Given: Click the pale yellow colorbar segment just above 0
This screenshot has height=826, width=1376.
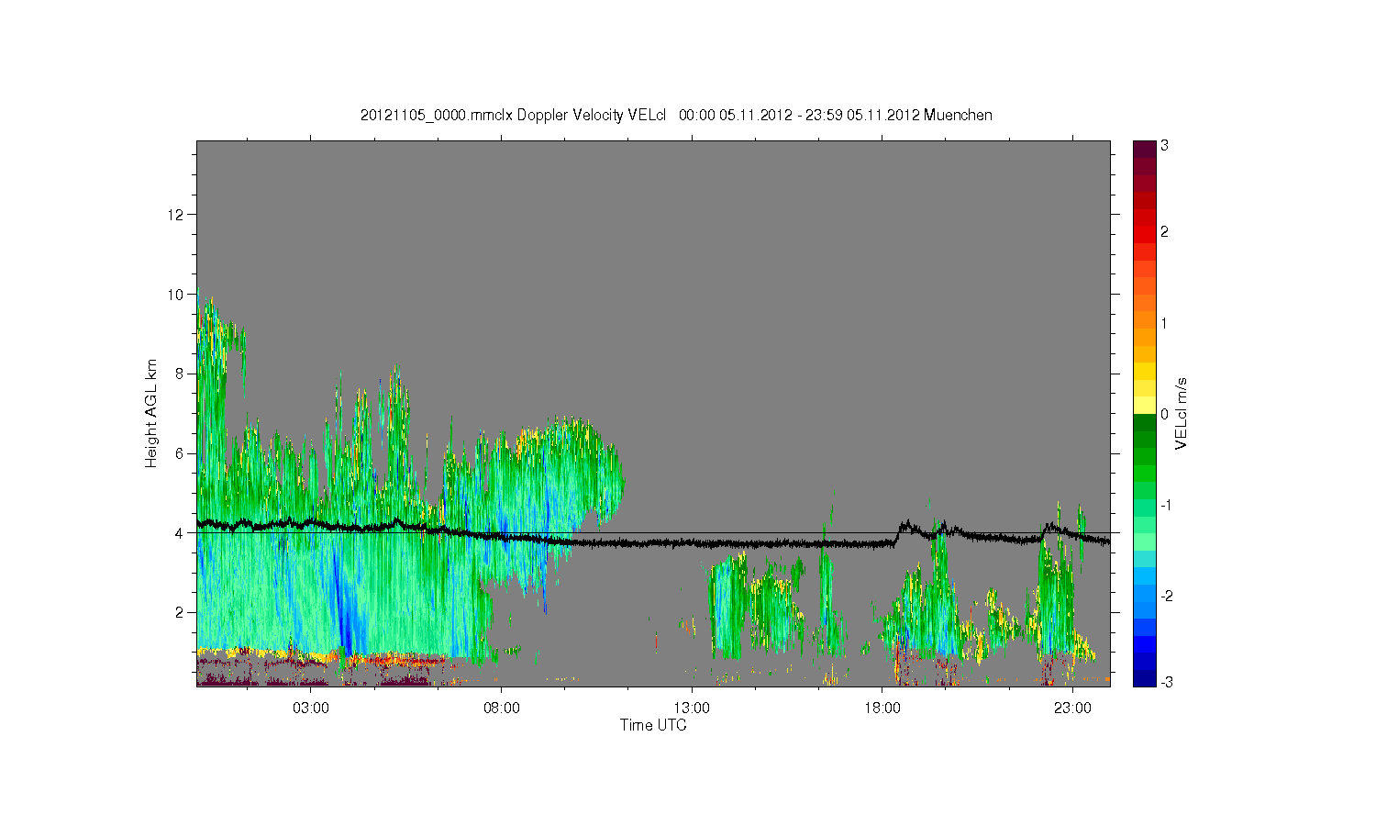Looking at the screenshot, I should (x=1144, y=406).
